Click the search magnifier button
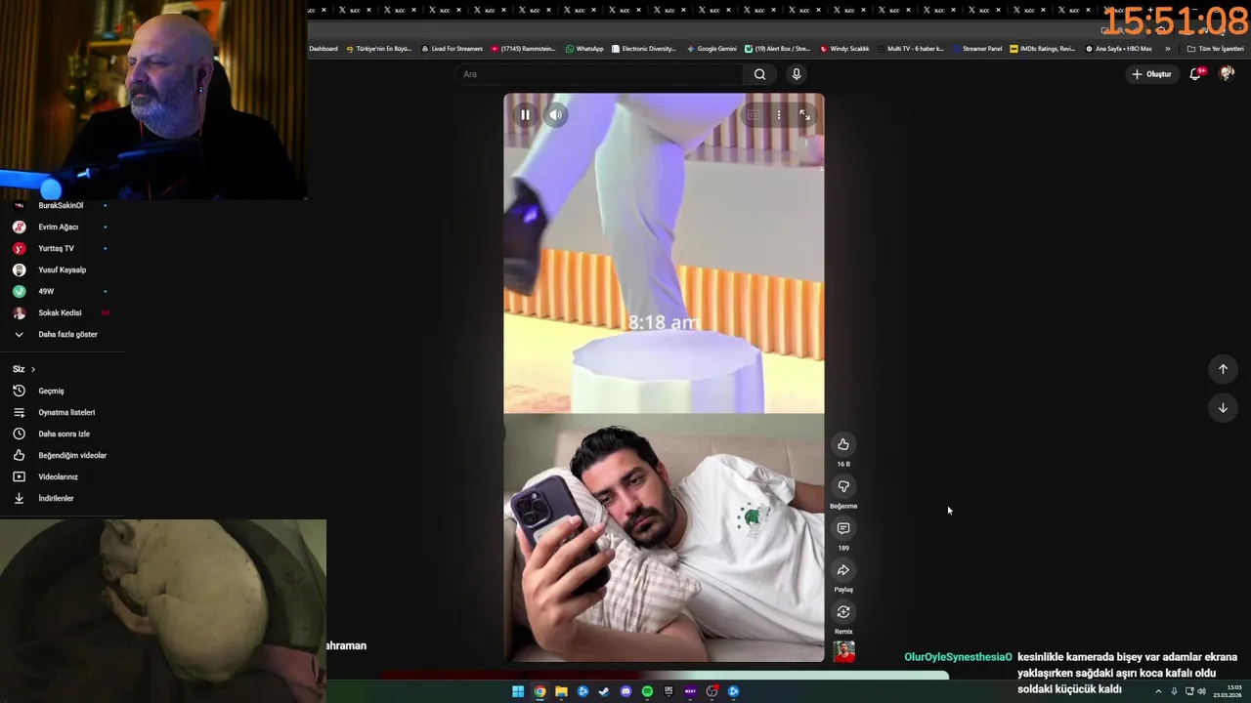1251x703 pixels. tap(759, 74)
